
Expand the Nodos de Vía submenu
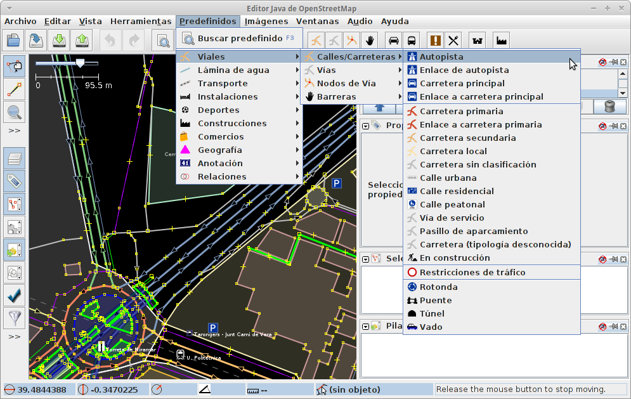pyautogui.click(x=346, y=84)
